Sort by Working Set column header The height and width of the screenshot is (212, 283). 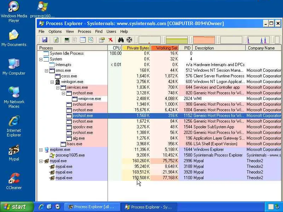164,48
